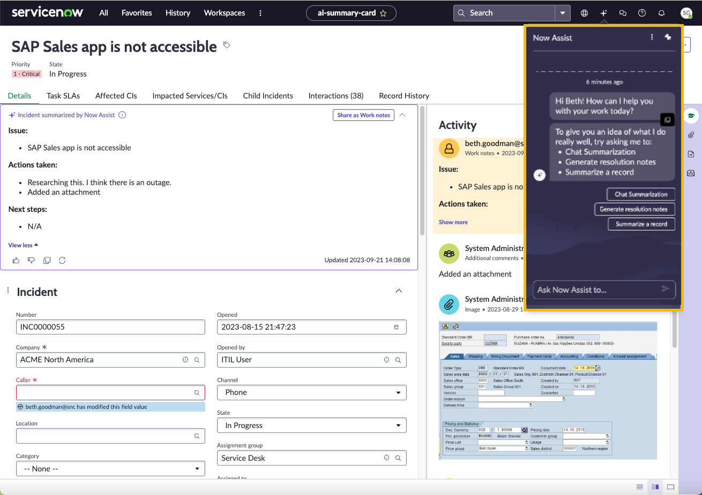
Task: Open the History menu
Action: [178, 13]
